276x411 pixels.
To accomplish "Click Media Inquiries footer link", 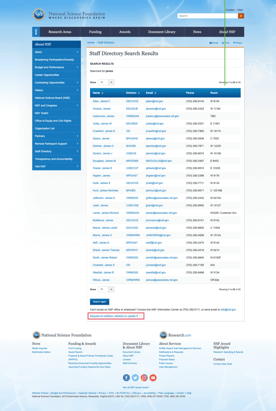I will point(40,348).
